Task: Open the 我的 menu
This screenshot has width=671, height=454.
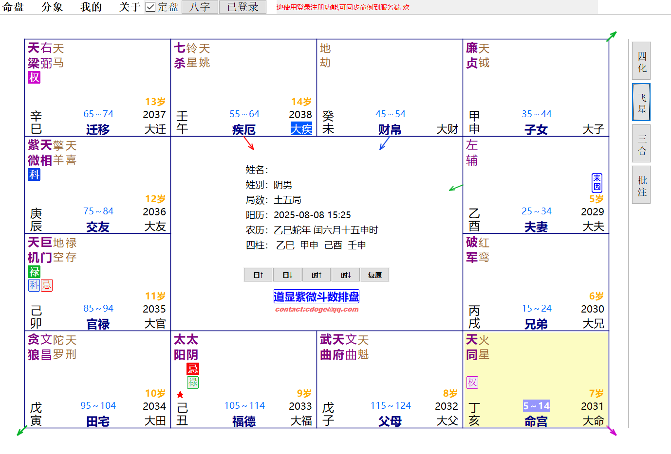Action: coord(91,7)
